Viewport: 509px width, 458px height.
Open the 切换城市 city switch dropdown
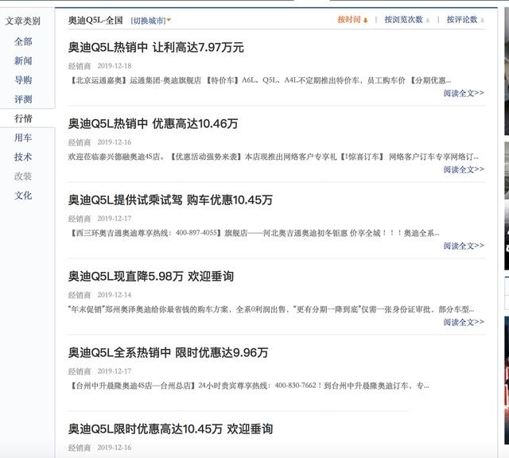click(x=151, y=21)
